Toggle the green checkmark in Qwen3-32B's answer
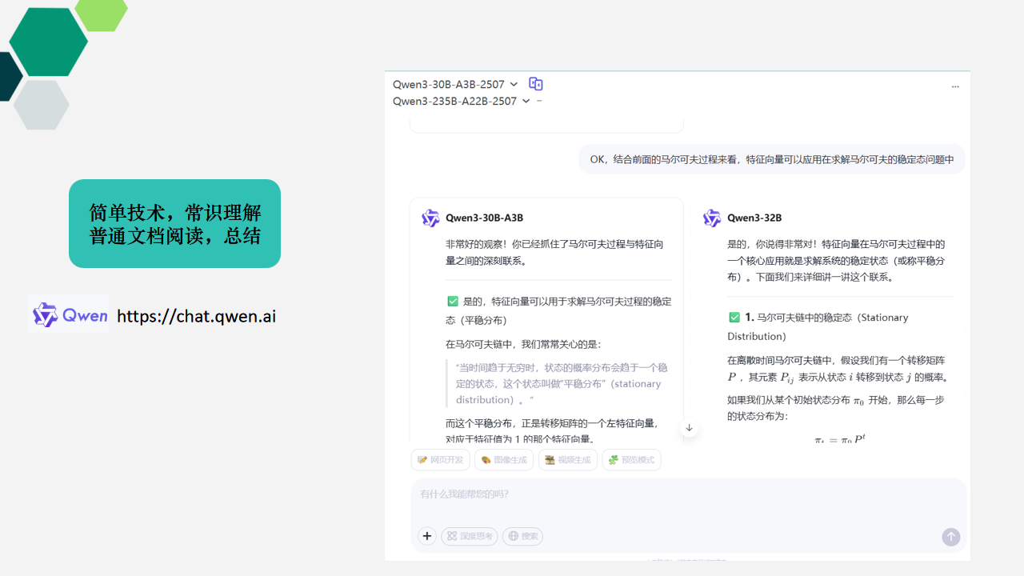 coord(734,317)
